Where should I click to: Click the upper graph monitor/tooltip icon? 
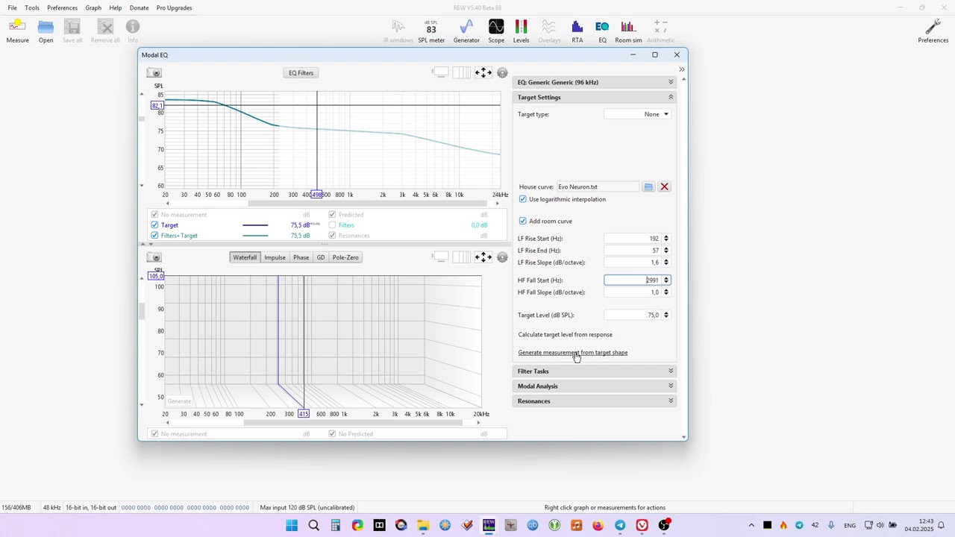coord(441,72)
